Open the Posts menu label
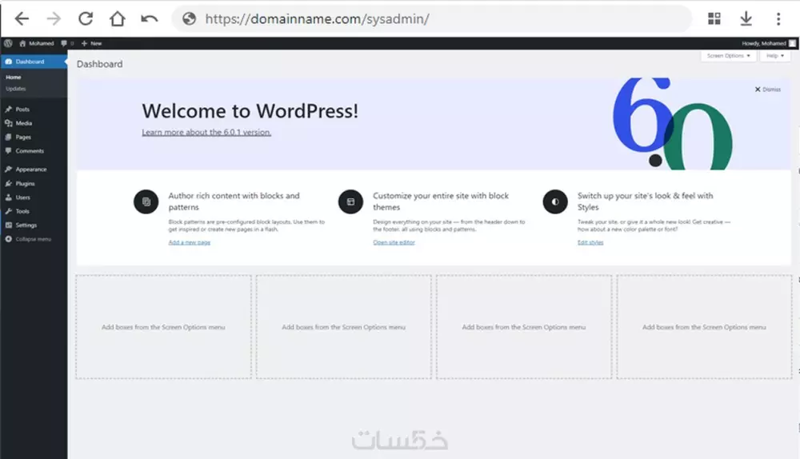The height and width of the screenshot is (459, 800). click(22, 109)
